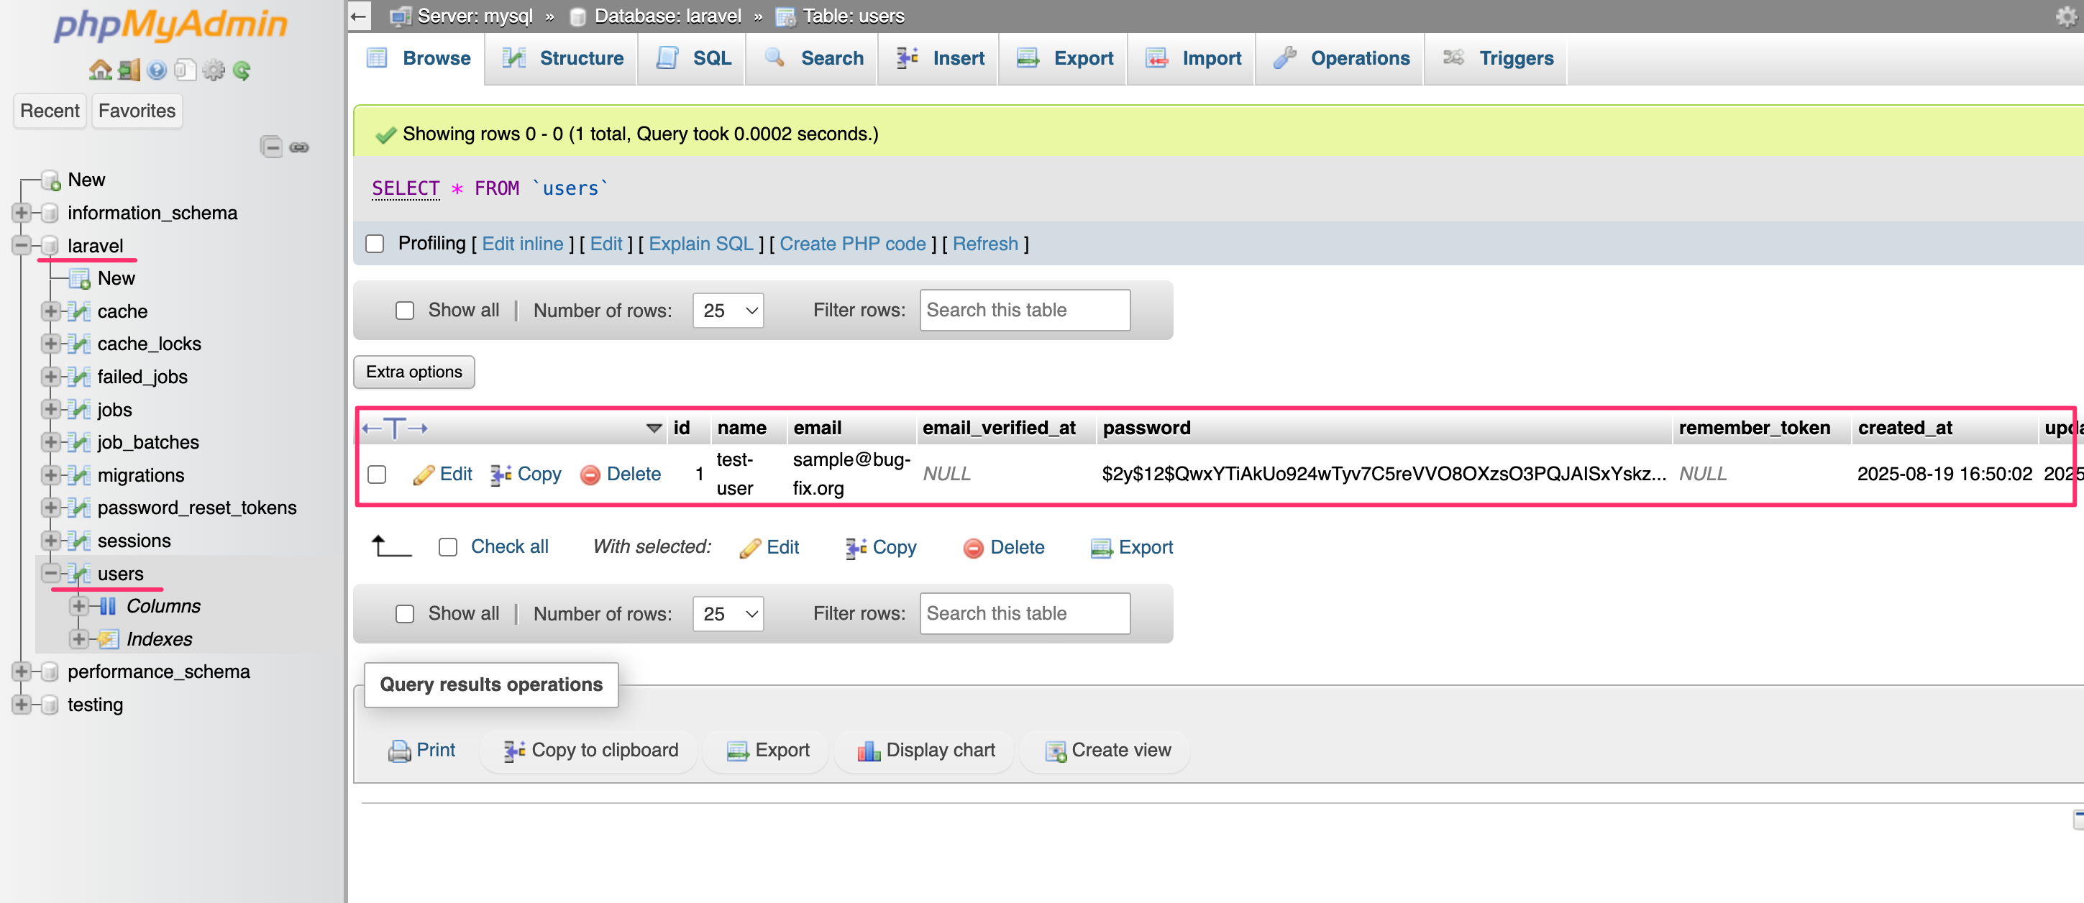Open navigation panel settings gear icon
Screen dimensions: 2084x903
(x=214, y=70)
